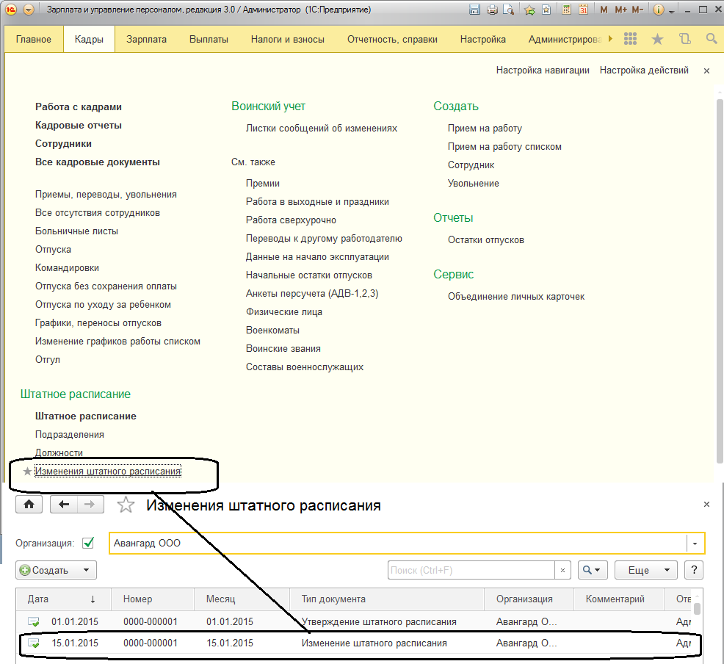Open the history icon in section panel
Screen dimensions: 724x664
pos(685,39)
